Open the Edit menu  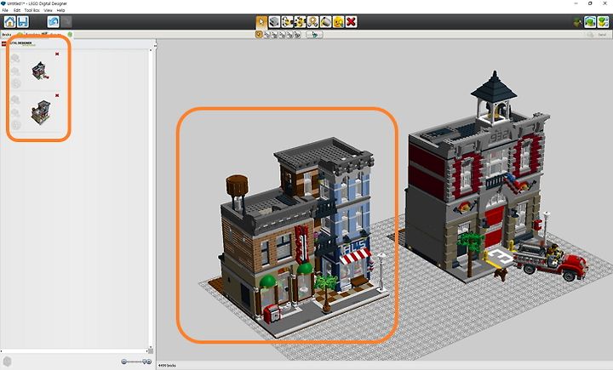tap(17, 10)
